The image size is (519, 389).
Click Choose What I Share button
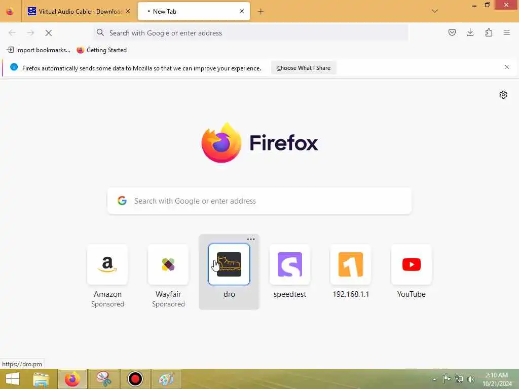point(304,68)
